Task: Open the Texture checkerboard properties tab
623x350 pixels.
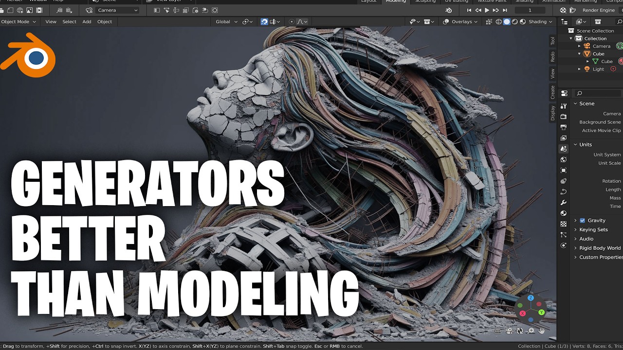Action: (564, 224)
